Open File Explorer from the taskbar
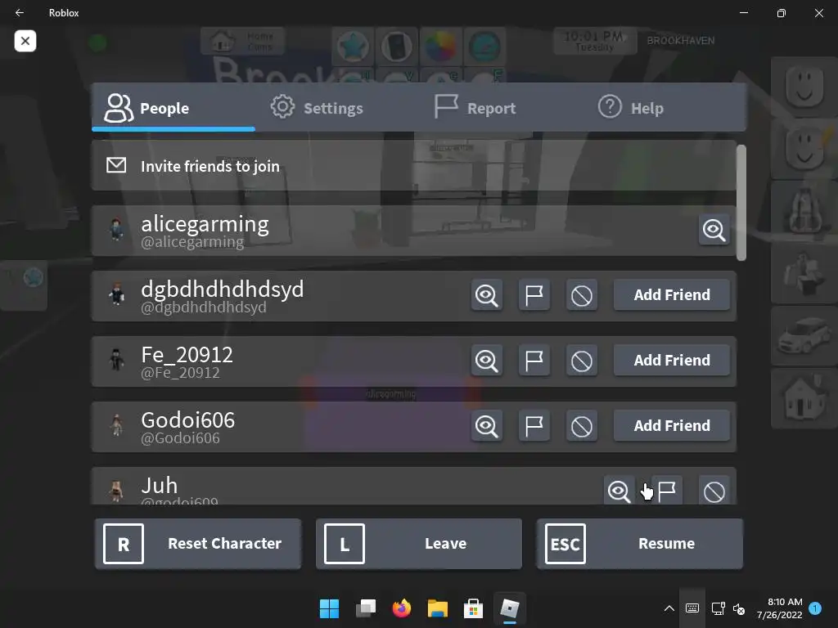838x628 pixels. (x=437, y=608)
